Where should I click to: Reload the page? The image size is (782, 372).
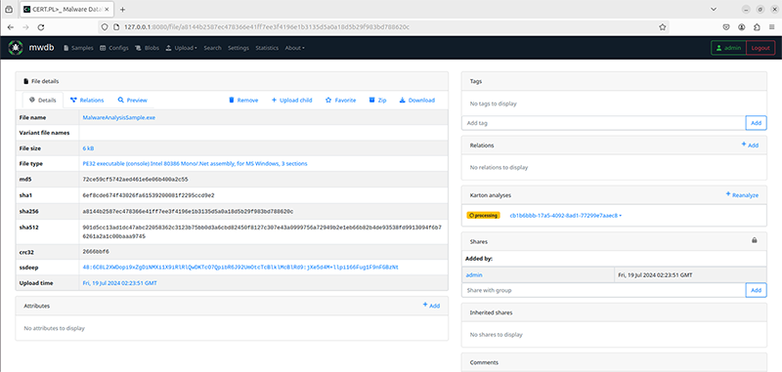41,27
